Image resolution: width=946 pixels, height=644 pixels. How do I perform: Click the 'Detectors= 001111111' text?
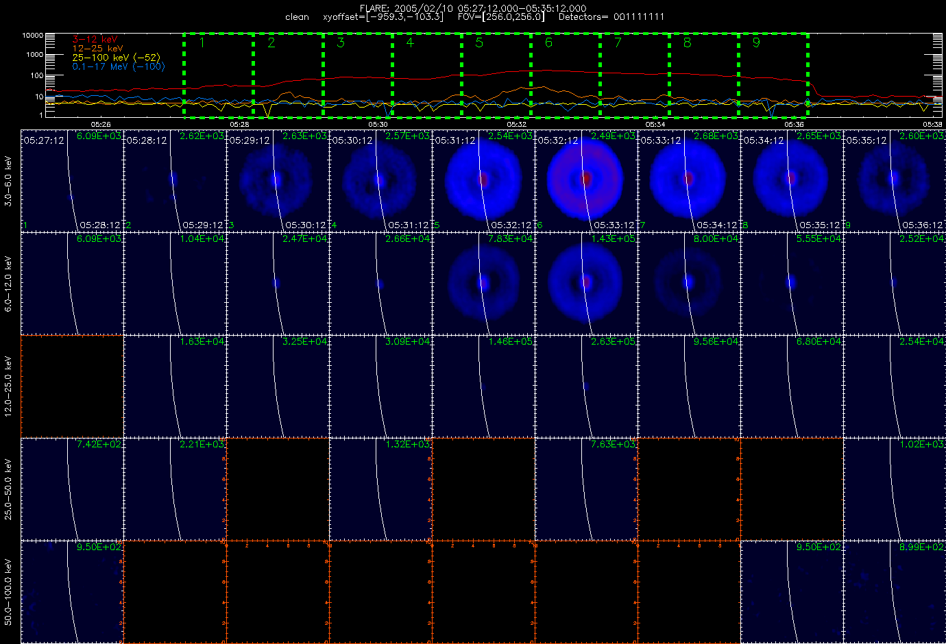click(611, 17)
